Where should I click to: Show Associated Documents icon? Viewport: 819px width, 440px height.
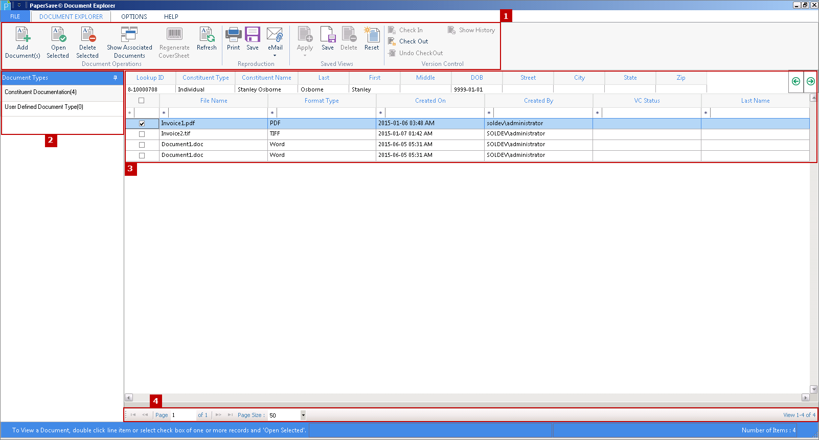[129, 34]
